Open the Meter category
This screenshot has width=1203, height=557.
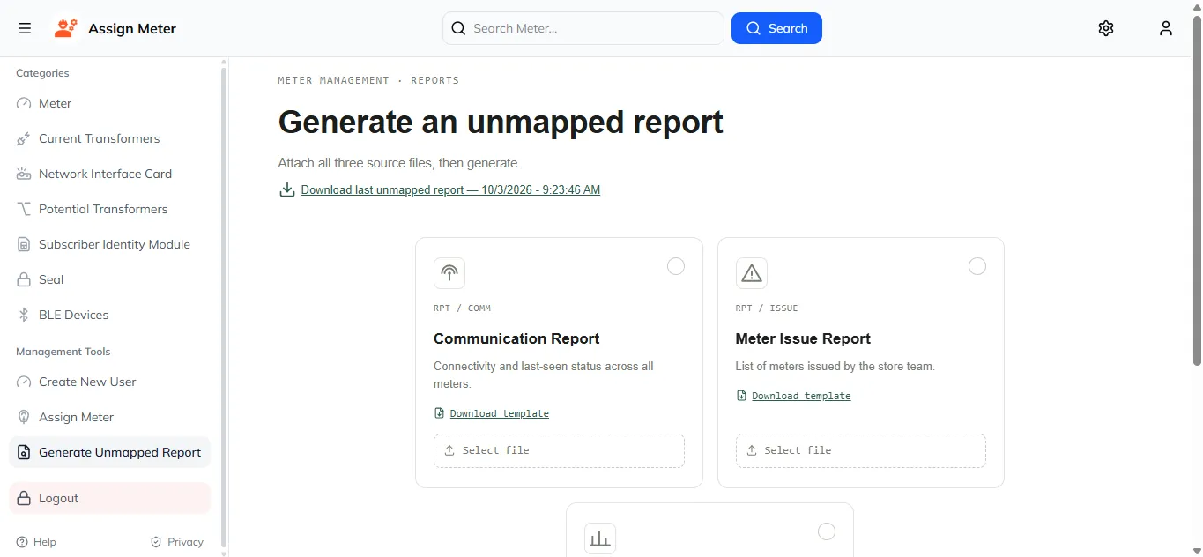pyautogui.click(x=110, y=103)
